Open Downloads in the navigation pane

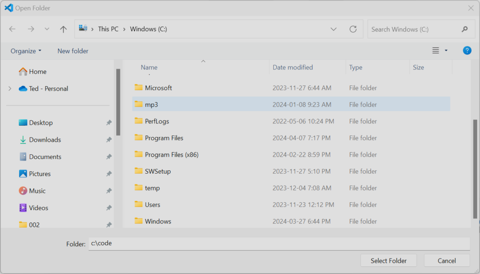click(45, 140)
